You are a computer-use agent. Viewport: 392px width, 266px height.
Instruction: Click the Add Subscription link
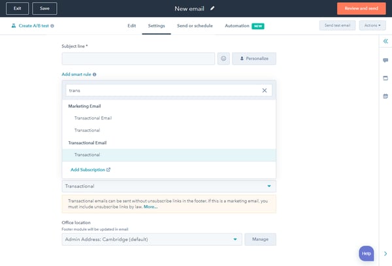[90, 170]
